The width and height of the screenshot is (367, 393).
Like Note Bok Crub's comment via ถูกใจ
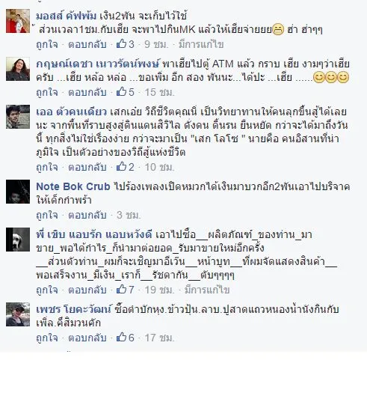tap(47, 216)
